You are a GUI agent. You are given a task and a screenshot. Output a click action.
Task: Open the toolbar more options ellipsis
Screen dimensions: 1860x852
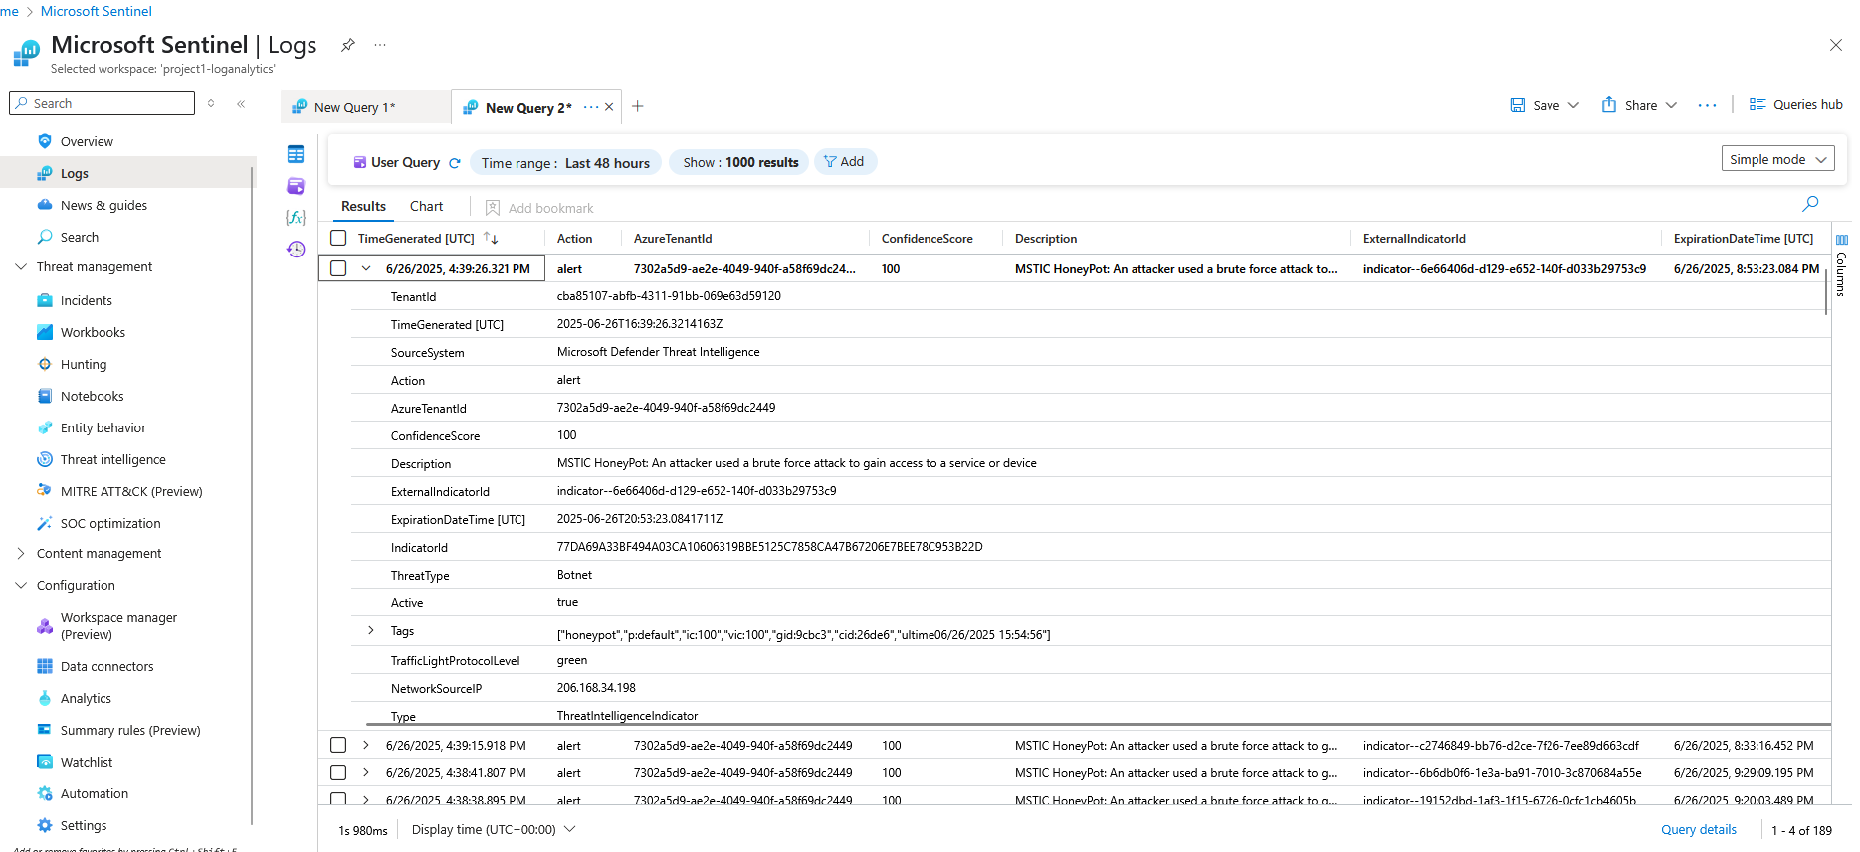point(1707,105)
